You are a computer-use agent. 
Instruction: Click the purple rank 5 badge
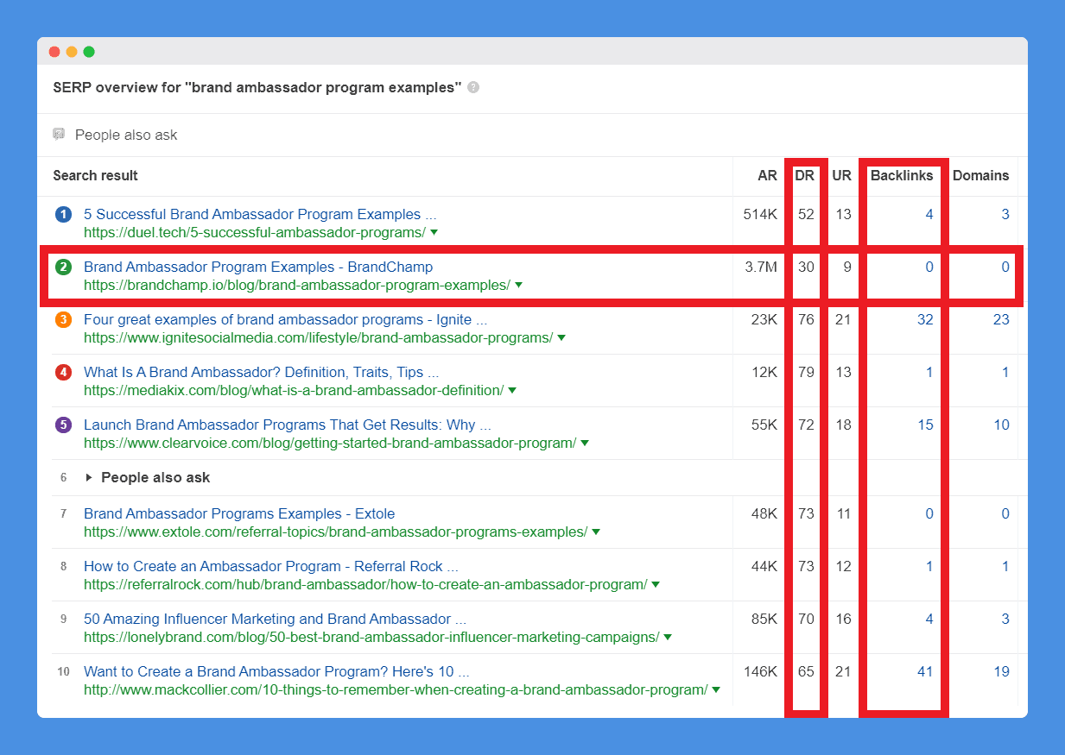(x=63, y=425)
